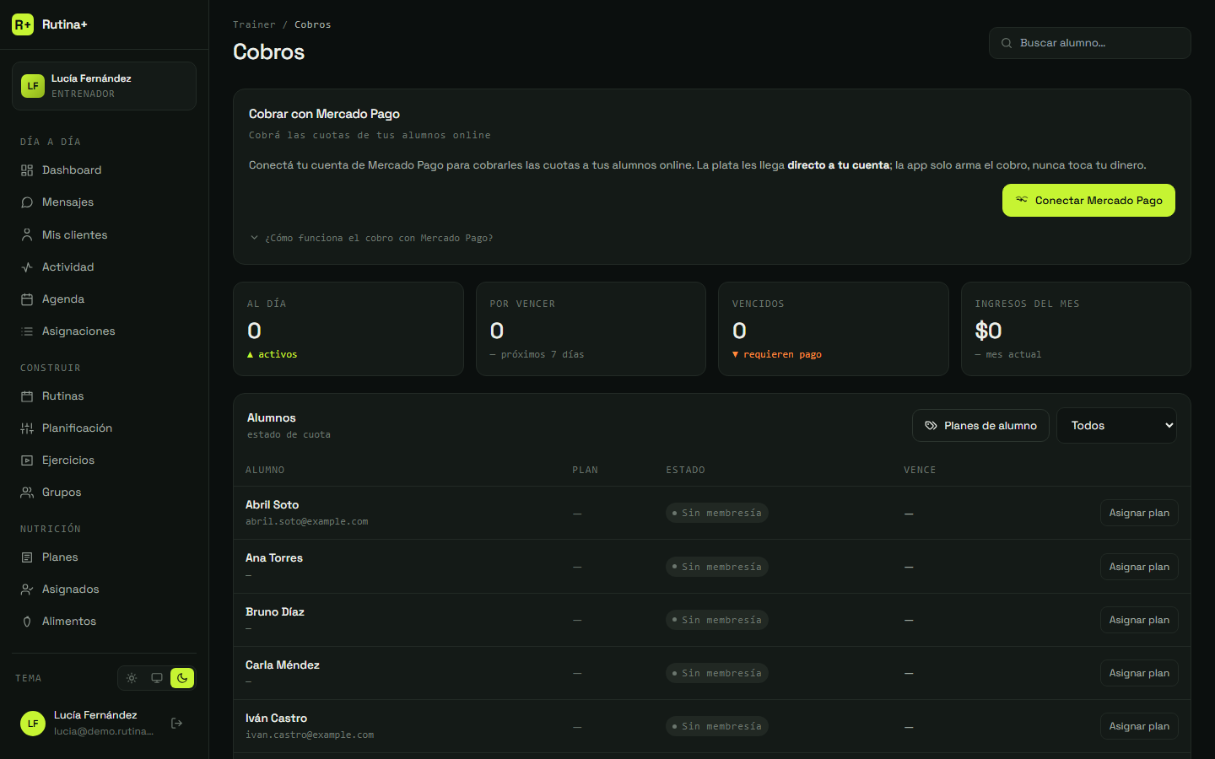Viewport: 1215px width, 759px height.
Task: Open the Agenda calendar icon
Action: tap(27, 299)
